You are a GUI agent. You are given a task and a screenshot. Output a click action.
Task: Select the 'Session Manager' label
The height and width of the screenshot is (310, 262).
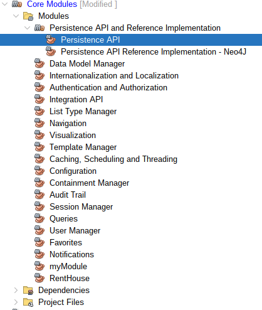click(x=81, y=207)
